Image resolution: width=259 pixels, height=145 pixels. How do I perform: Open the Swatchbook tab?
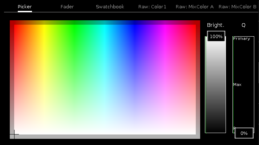click(110, 7)
